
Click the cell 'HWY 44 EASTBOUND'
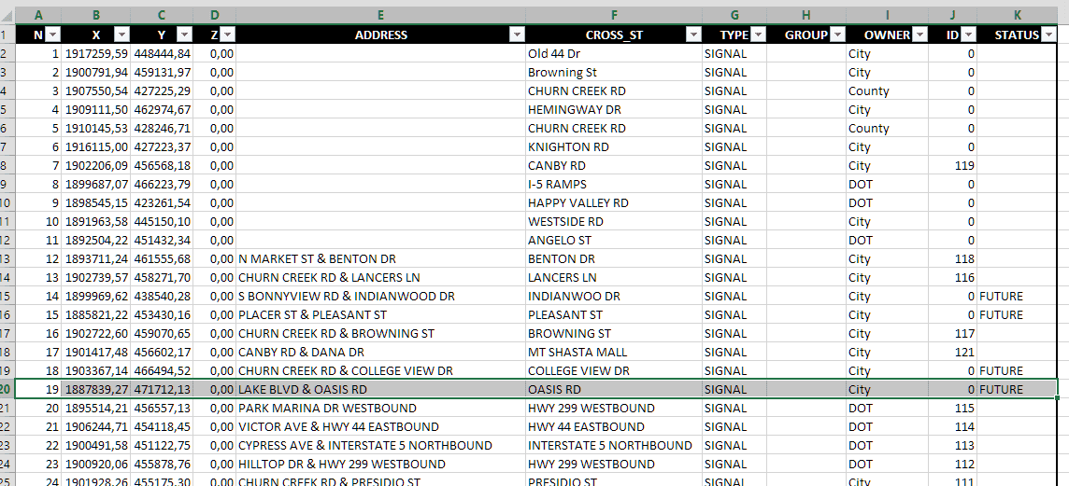(614, 427)
